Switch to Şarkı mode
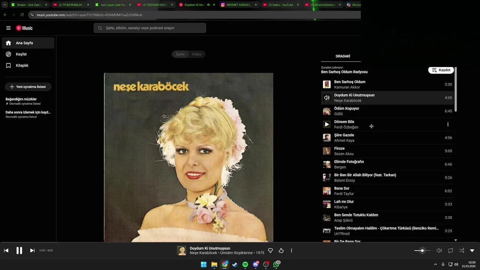This screenshot has width=480, height=270. point(180,54)
